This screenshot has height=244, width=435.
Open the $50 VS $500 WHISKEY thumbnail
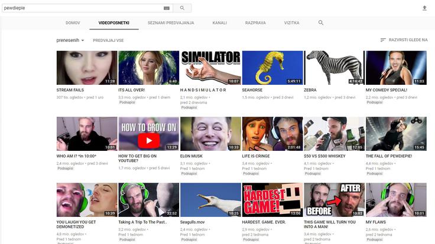tap(335, 134)
